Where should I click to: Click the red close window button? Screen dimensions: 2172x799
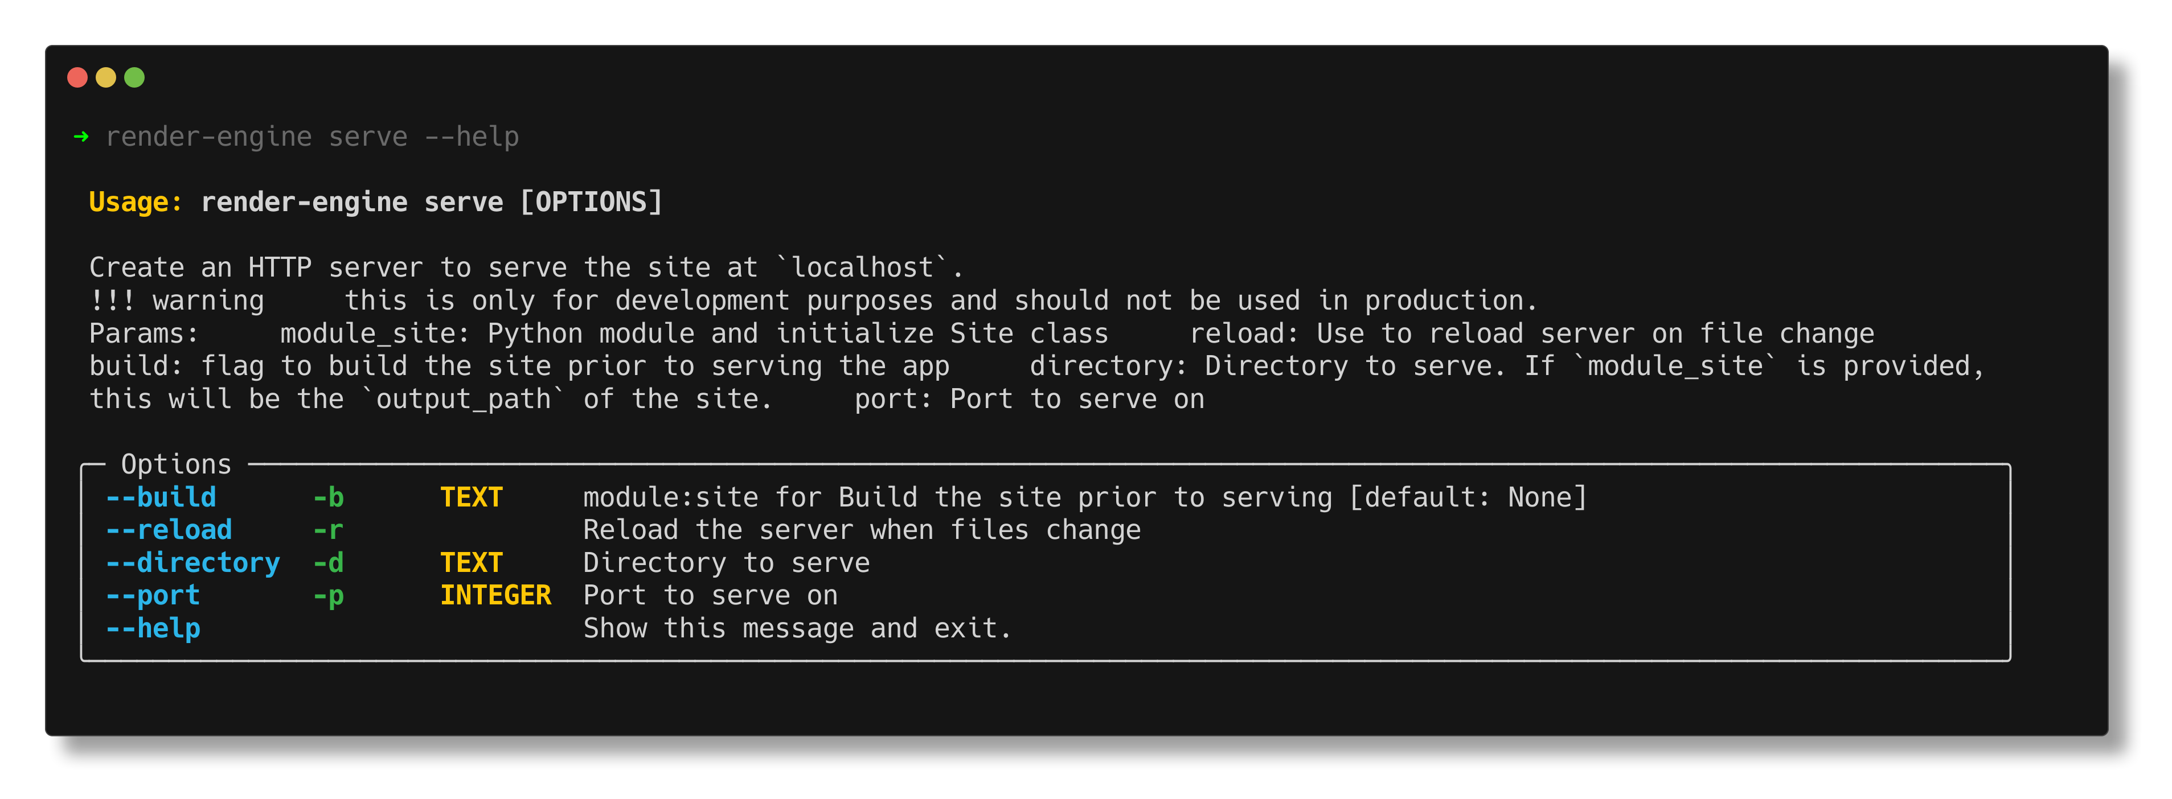point(77,77)
